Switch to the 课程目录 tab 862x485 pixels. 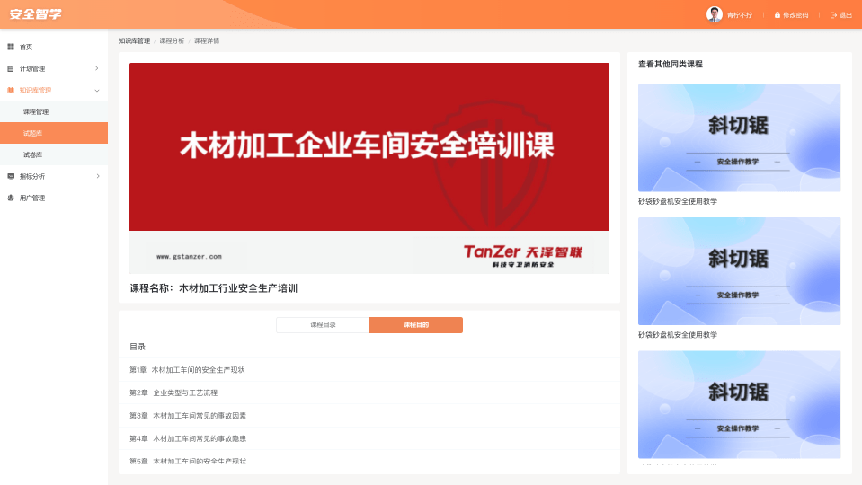pyautogui.click(x=323, y=325)
